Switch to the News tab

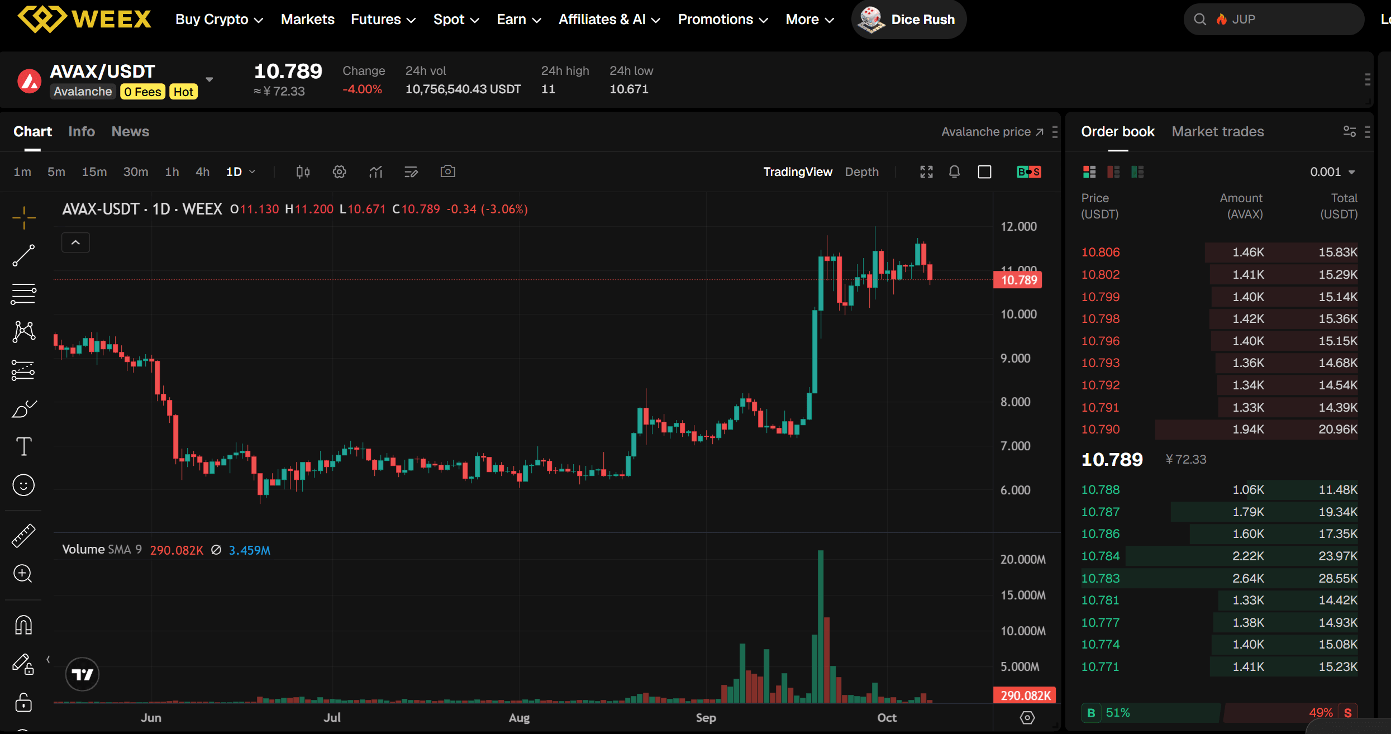[x=130, y=131]
